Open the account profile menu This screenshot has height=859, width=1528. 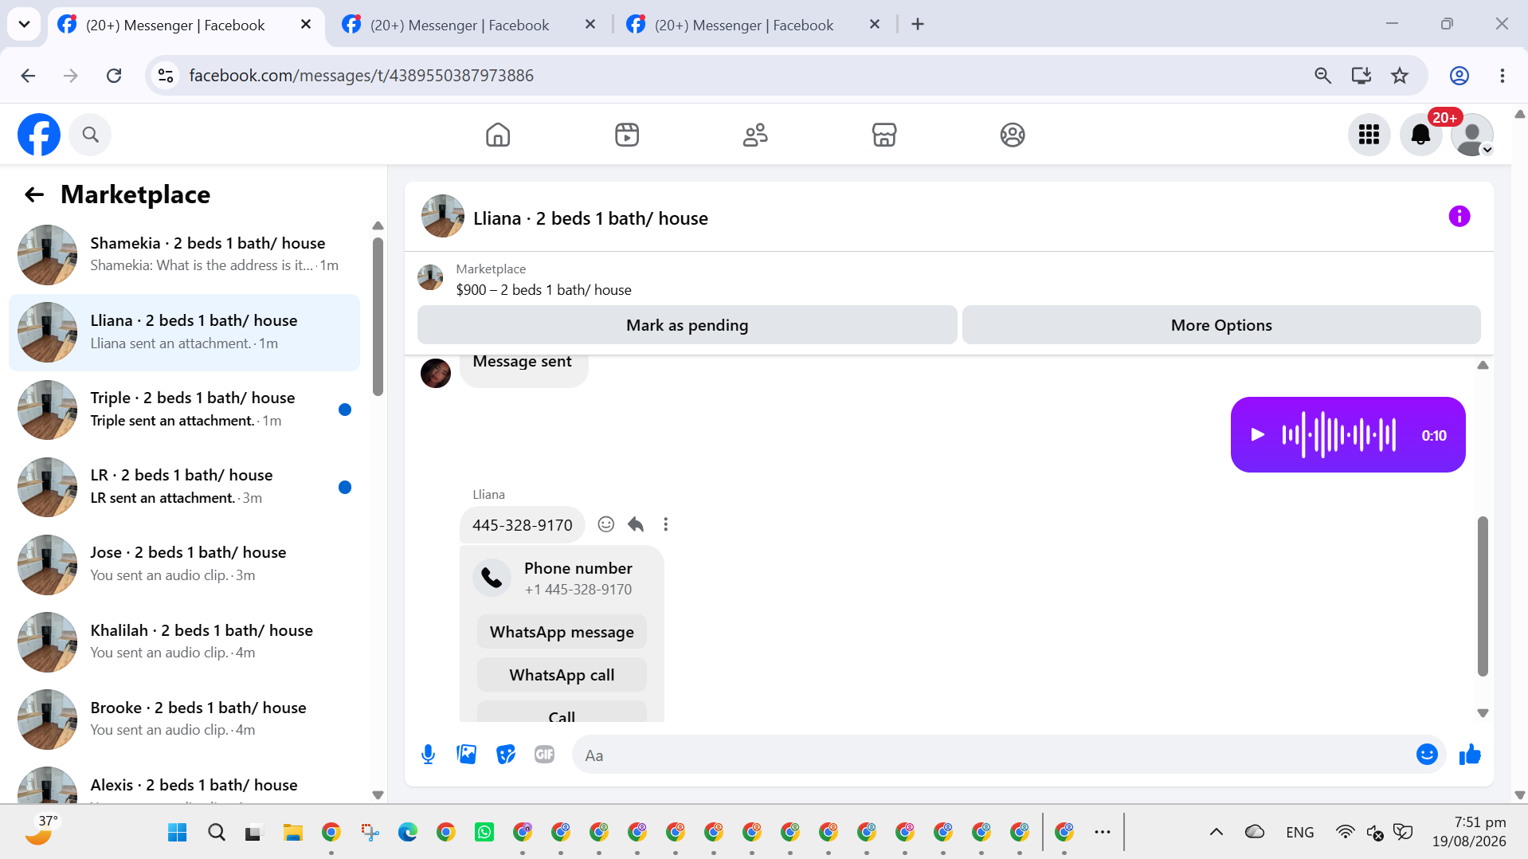click(1471, 135)
